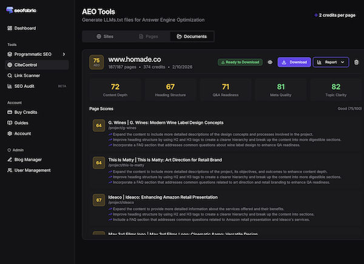Viewport: 364px width, 264px height.
Task: Click the wine label FAQ suggestion line
Action: [x=204, y=145]
